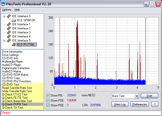Select IDE Interface 2 label
This screenshot has height=116, width=162.
click(x=21, y=28)
